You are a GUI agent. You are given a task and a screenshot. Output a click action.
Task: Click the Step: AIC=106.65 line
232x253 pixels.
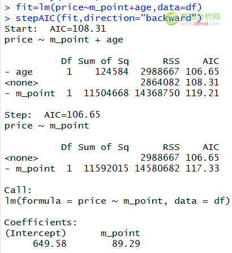(x=52, y=115)
